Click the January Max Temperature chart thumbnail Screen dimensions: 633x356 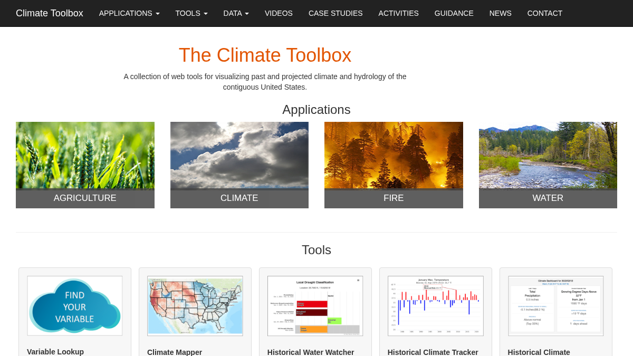[x=436, y=306]
